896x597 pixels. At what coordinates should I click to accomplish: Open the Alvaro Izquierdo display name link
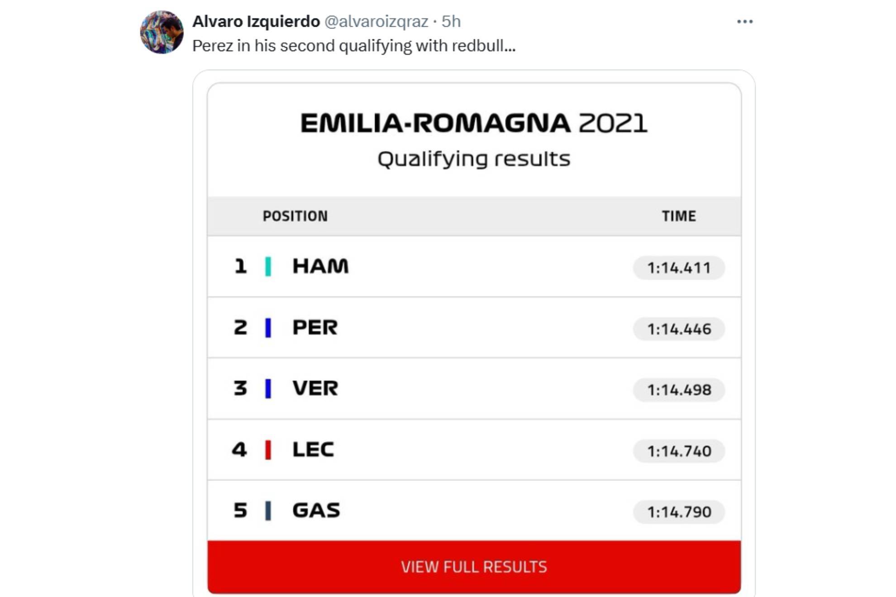[x=256, y=21]
